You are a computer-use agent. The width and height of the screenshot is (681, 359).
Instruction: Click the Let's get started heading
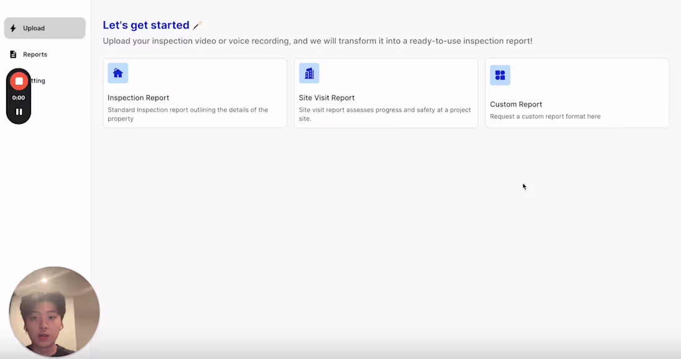click(x=146, y=25)
